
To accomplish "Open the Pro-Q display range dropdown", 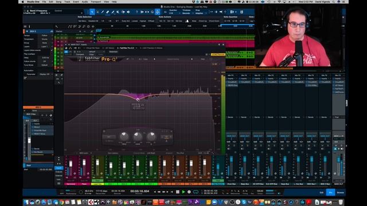I will tap(214, 64).
